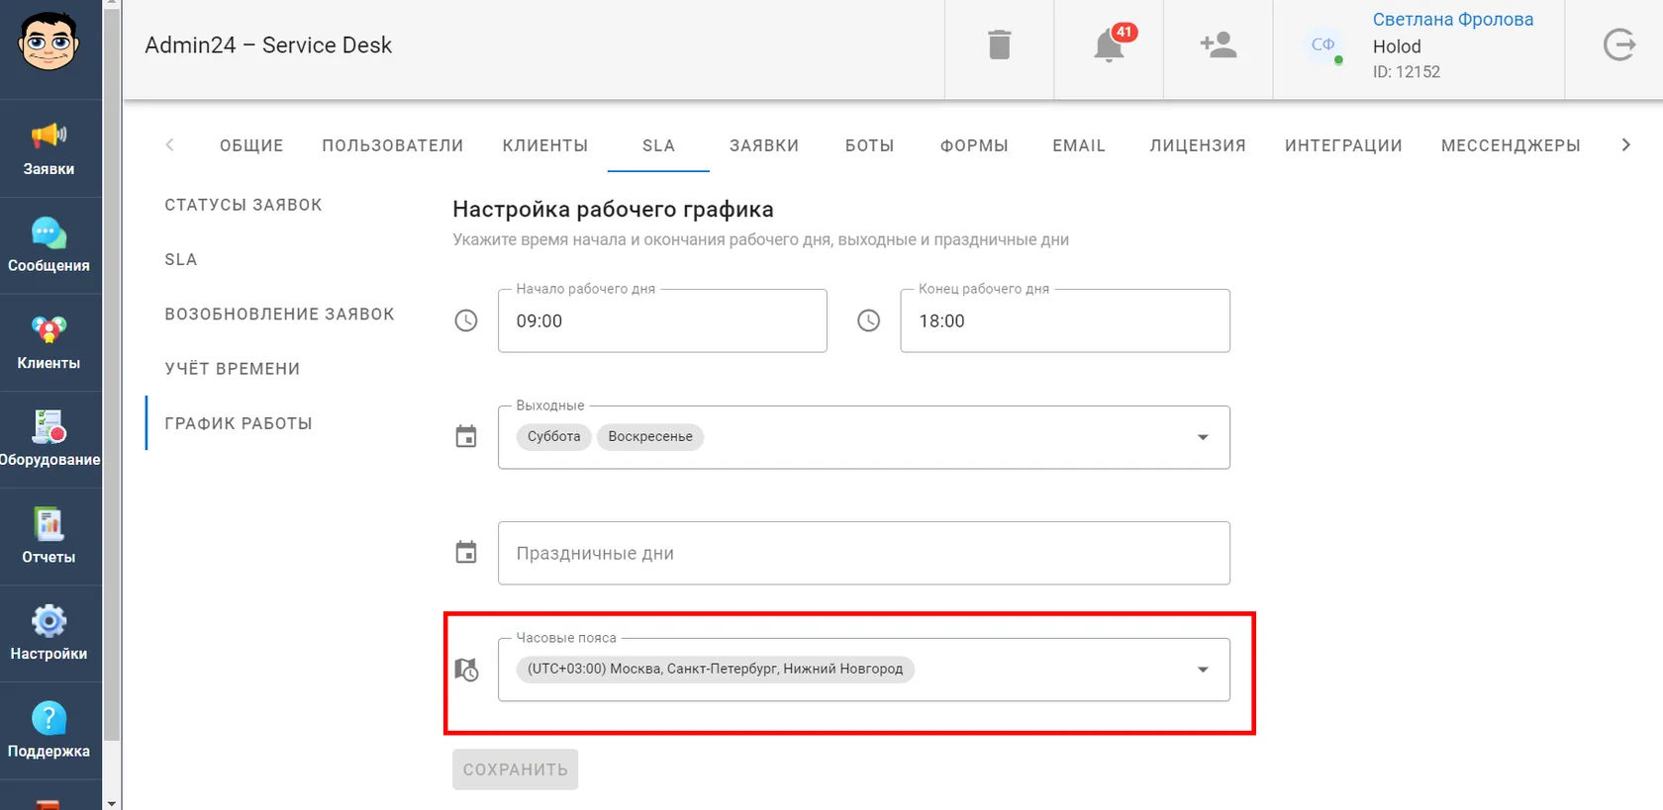Open the Отчеты sidebar section

[x=49, y=536]
